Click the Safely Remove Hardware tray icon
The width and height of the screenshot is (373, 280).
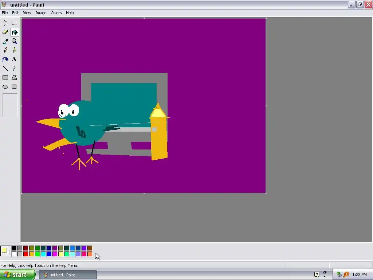coord(339,275)
